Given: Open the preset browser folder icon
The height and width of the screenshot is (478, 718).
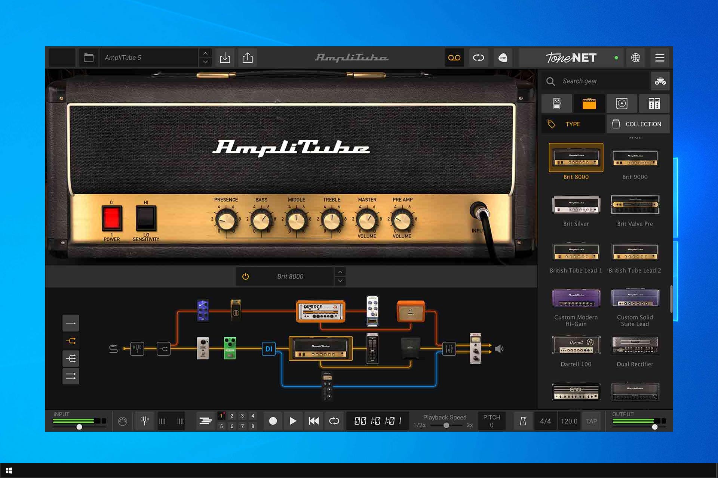Looking at the screenshot, I should (89, 58).
